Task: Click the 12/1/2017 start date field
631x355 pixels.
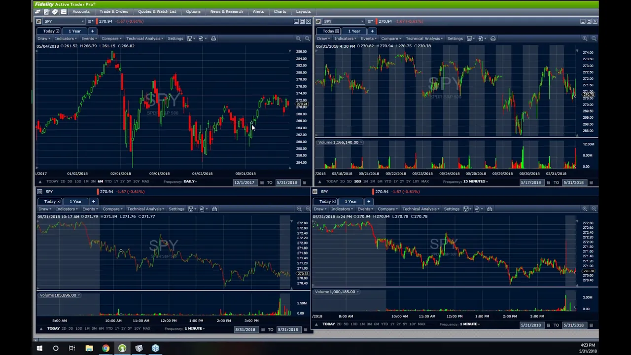Action: pyautogui.click(x=245, y=182)
